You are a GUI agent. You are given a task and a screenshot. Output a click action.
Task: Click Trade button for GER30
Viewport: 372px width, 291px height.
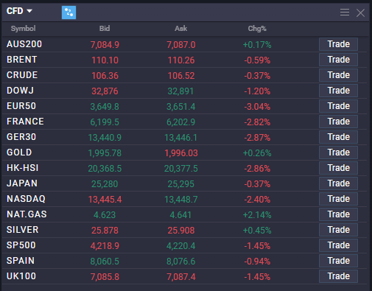(338, 137)
